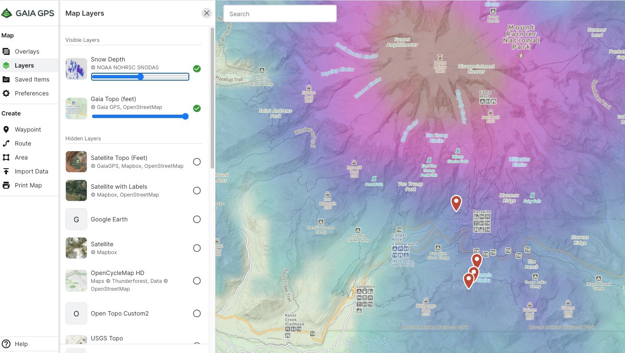This screenshot has height=353, width=625.
Task: Close the Map Layers panel
Action: [207, 13]
